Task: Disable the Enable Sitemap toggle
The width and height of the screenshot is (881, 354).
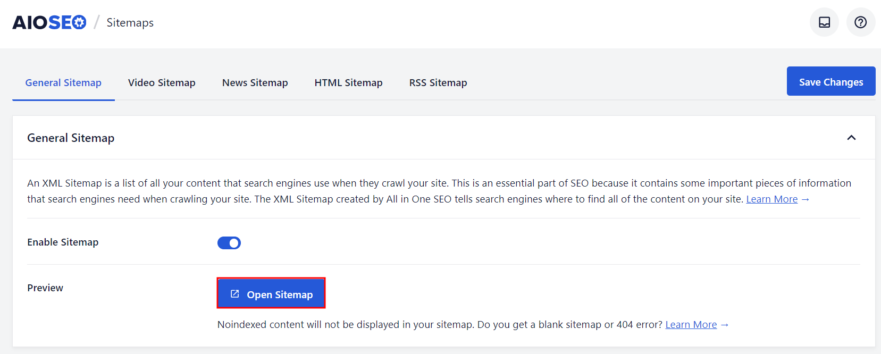Action: 229,242
